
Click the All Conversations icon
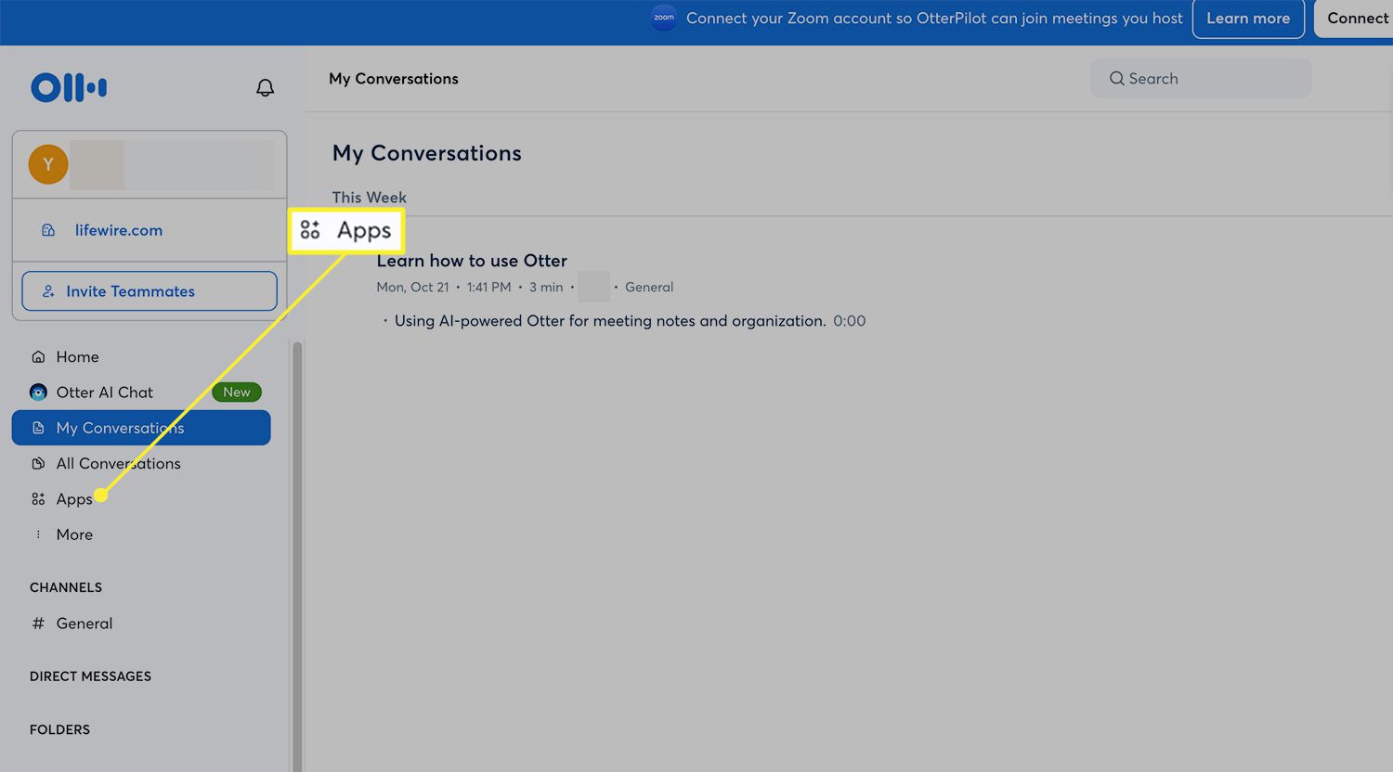[38, 464]
